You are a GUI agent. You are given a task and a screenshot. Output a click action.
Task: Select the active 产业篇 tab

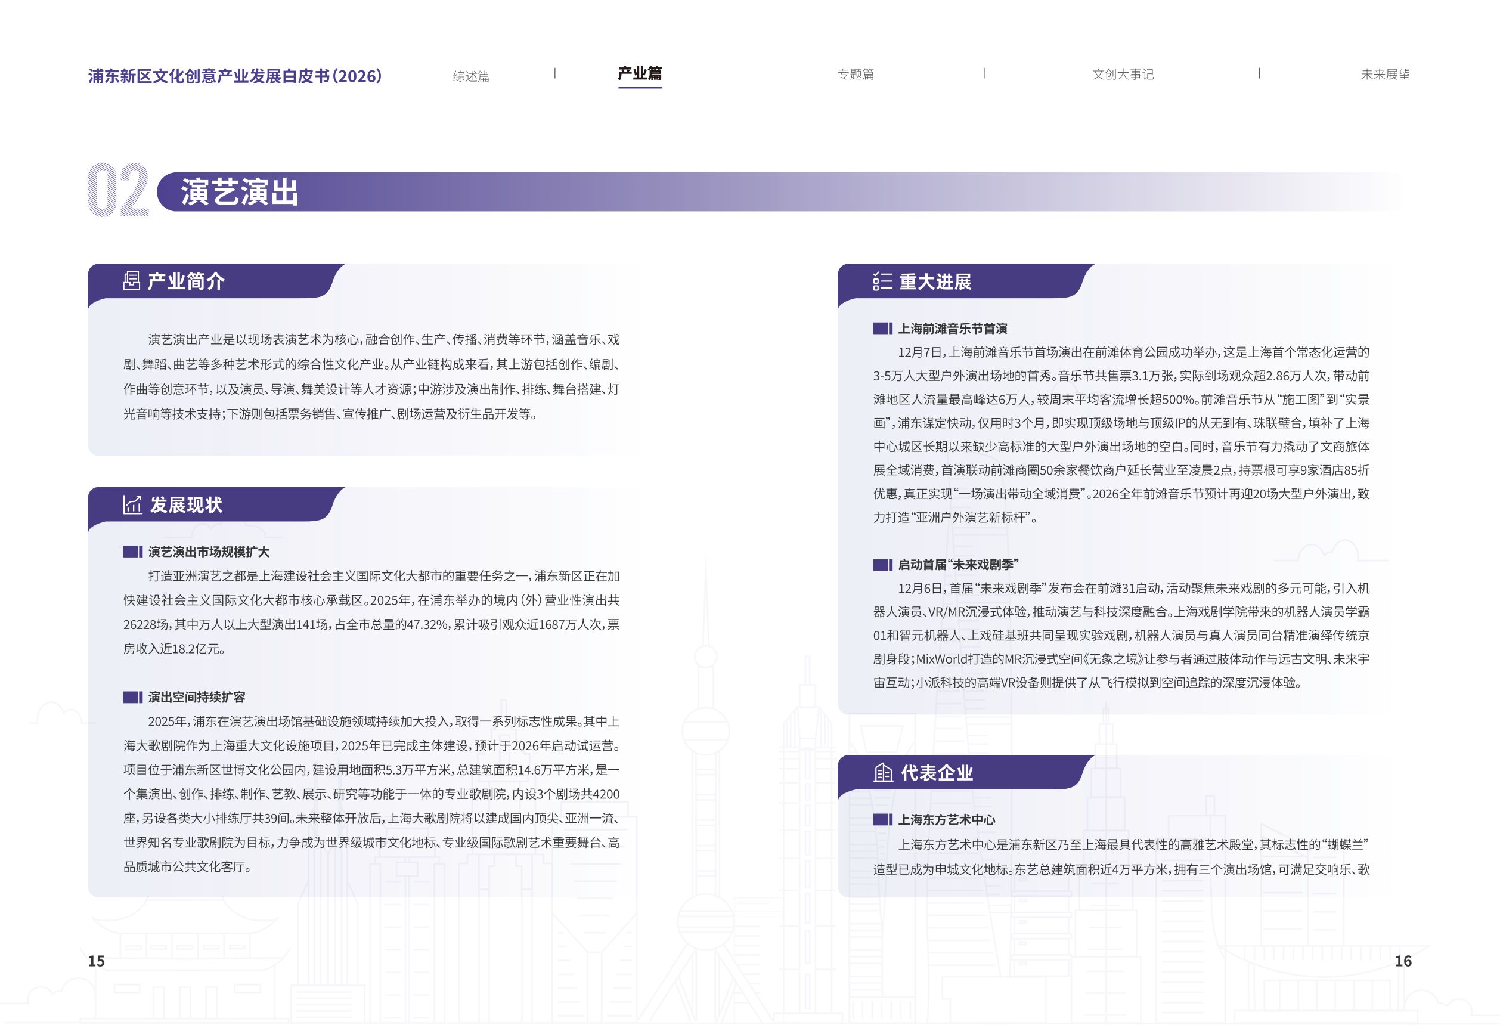point(640,73)
